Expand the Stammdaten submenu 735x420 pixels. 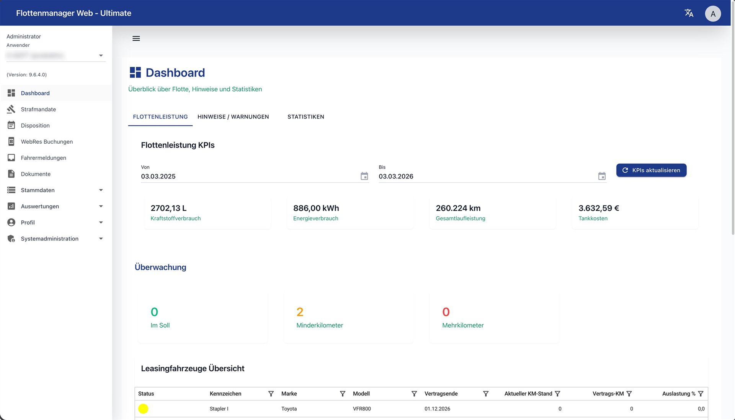101,190
